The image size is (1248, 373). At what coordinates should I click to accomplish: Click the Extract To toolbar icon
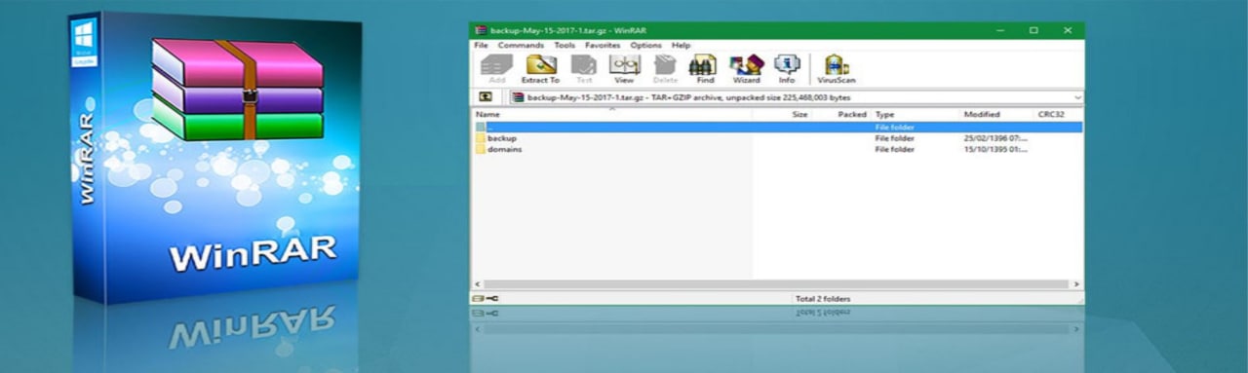(540, 68)
